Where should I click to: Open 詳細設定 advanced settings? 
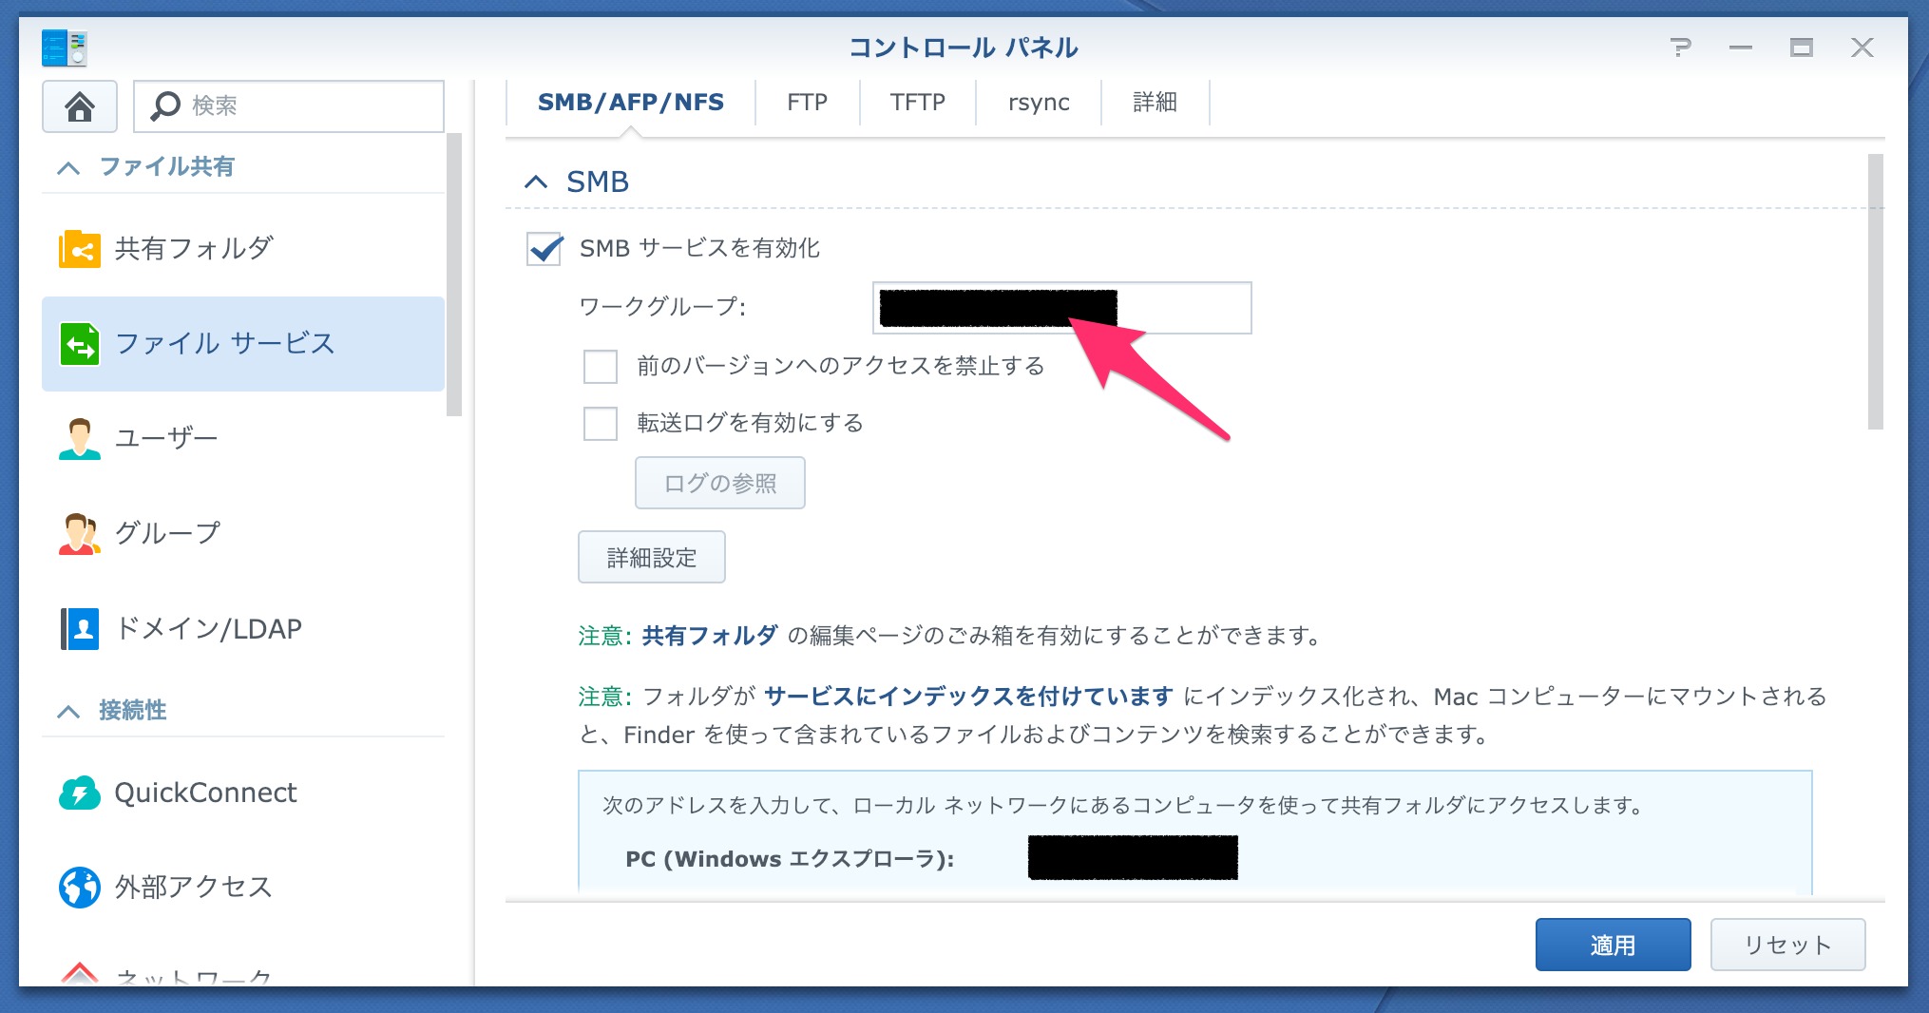(652, 557)
